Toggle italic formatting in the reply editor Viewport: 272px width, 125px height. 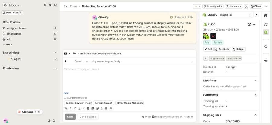pos(75,108)
